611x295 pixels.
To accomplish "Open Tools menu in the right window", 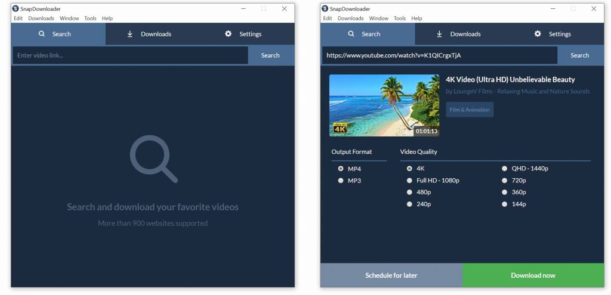I will (x=400, y=18).
